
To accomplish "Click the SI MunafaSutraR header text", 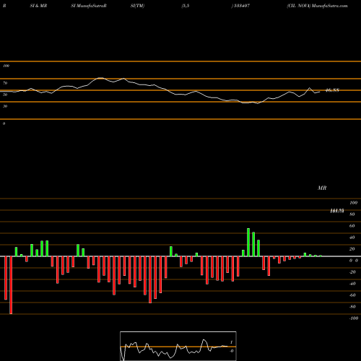I will pos(89,6).
